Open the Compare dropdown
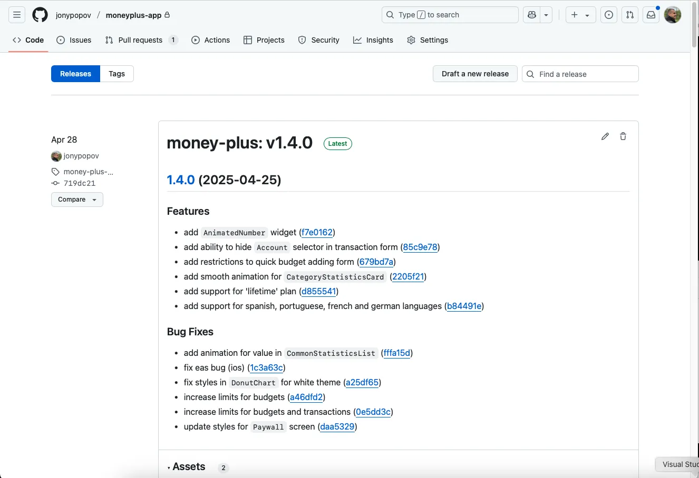Image resolution: width=699 pixels, height=478 pixels. coord(77,200)
